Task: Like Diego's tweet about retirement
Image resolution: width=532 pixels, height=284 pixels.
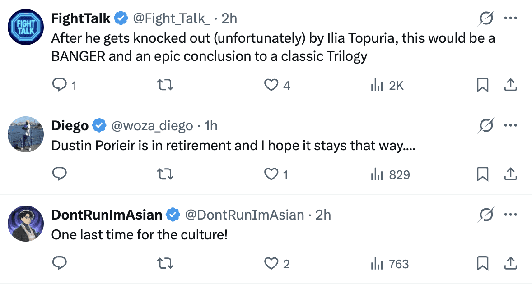Action: [x=271, y=174]
